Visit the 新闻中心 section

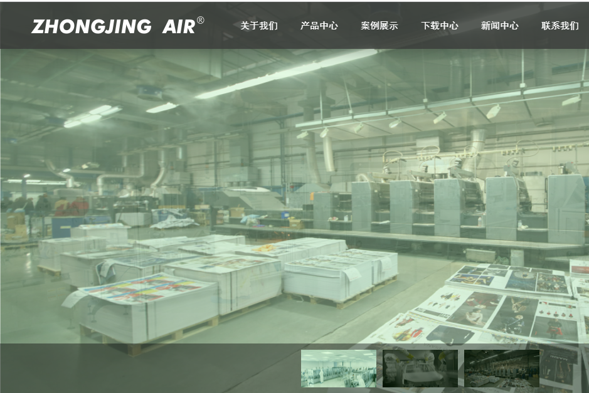click(x=499, y=26)
